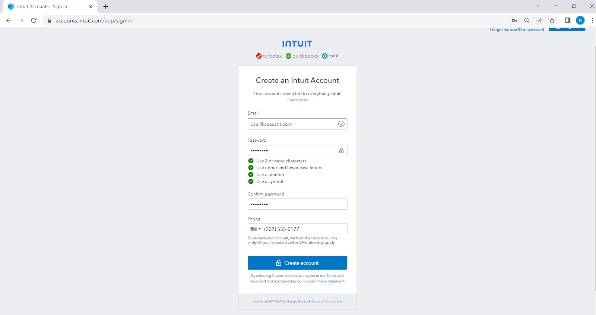The image size is (596, 315).
Task: Minimize the browser window
Action: pyautogui.click(x=556, y=6)
